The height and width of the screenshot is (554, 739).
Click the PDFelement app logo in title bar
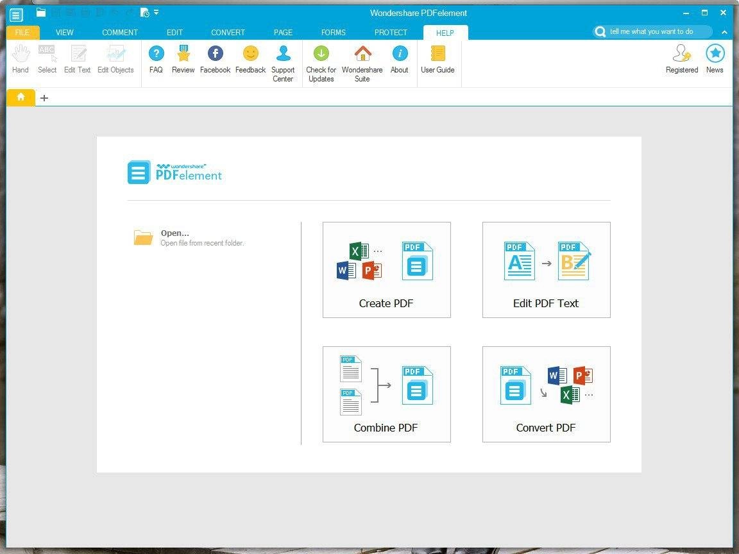click(x=16, y=15)
